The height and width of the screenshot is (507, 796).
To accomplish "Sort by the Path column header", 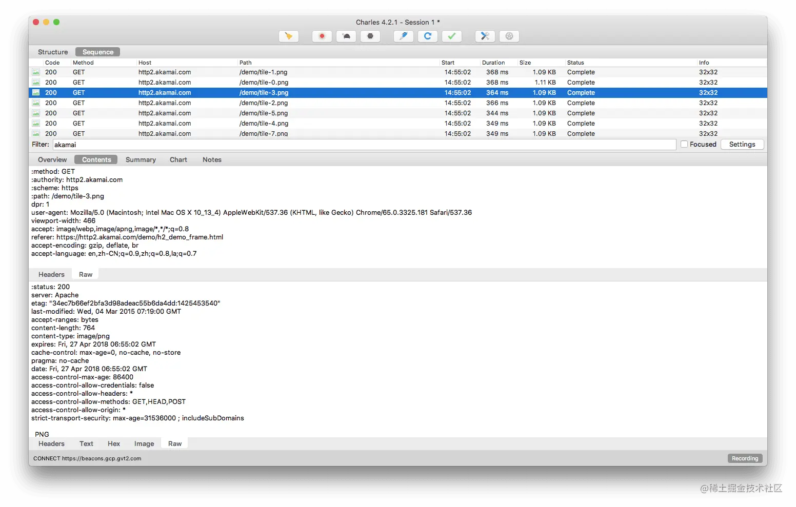I will pos(246,63).
